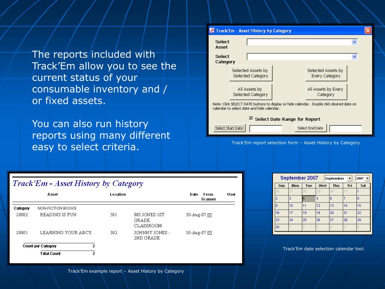
Task: Click the September 2007 calendar heading
Action: [x=299, y=178]
